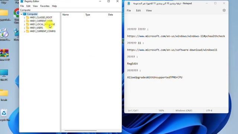Screen dimensions: 238x134
Task: Click pchealthcheck URL line in Notepad
Action: [176, 36]
